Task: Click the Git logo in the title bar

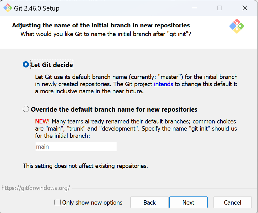Action: point(8,8)
